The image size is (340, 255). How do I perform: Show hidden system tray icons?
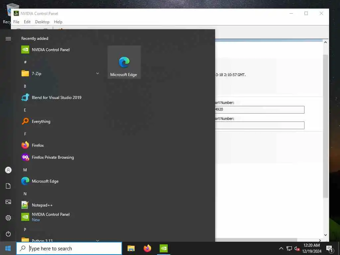[281, 248]
